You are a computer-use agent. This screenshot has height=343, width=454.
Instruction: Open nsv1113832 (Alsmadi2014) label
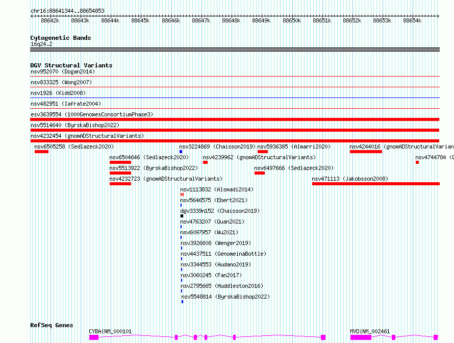(217, 189)
